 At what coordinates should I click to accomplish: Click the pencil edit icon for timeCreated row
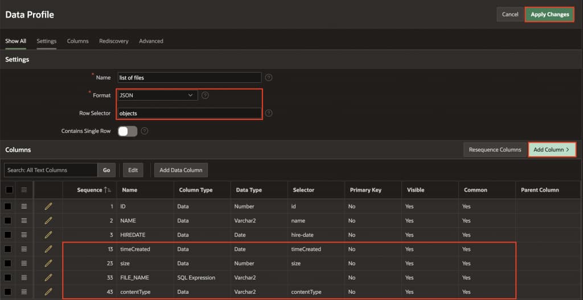(x=48, y=249)
